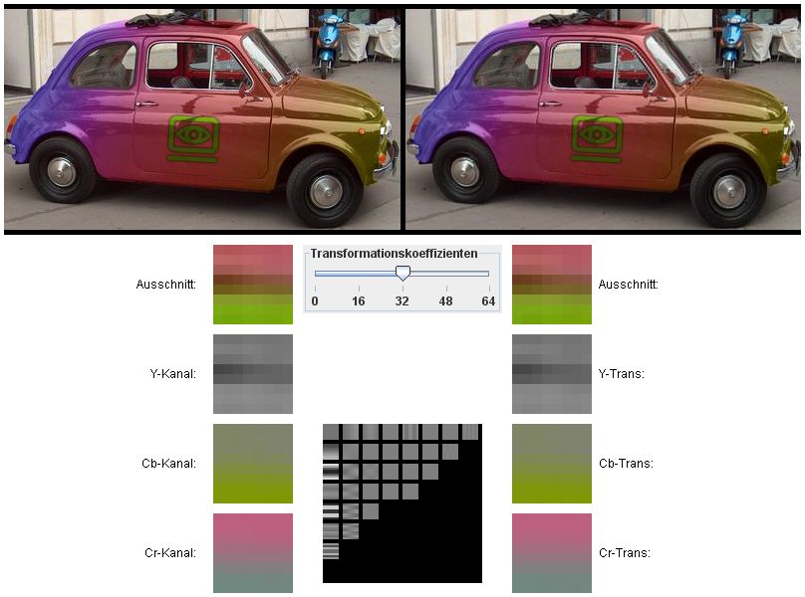Click the Y-Trans grayscale block
This screenshot has width=805, height=597.
[x=552, y=374]
